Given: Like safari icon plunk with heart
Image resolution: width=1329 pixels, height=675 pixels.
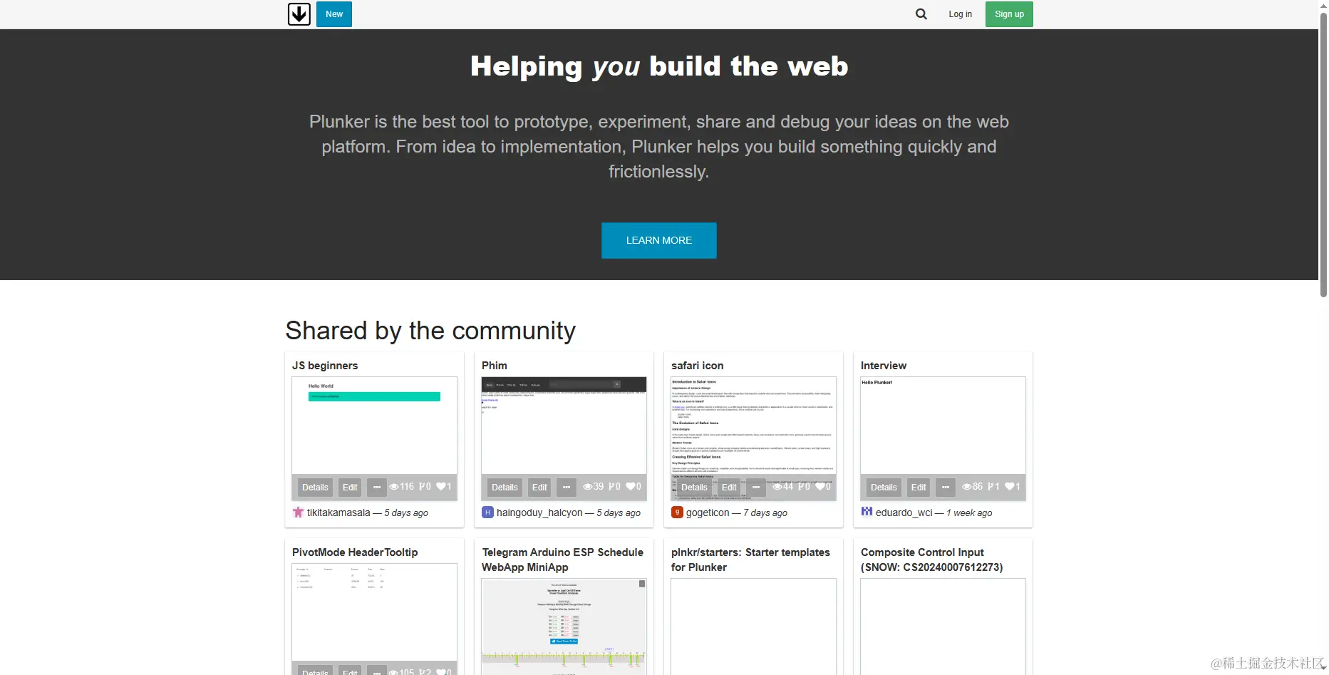Looking at the screenshot, I should (x=819, y=487).
